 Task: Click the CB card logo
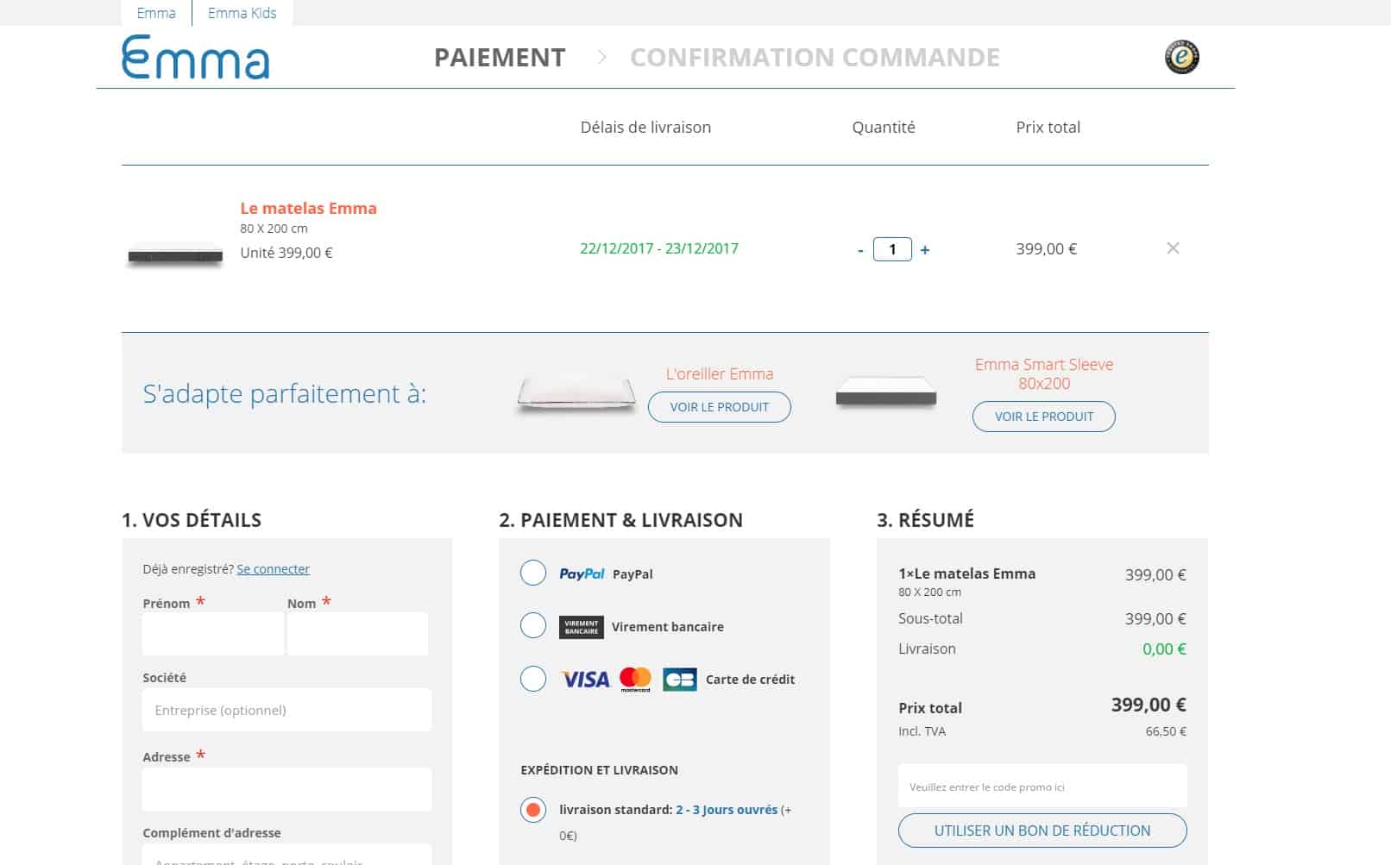[680, 680]
